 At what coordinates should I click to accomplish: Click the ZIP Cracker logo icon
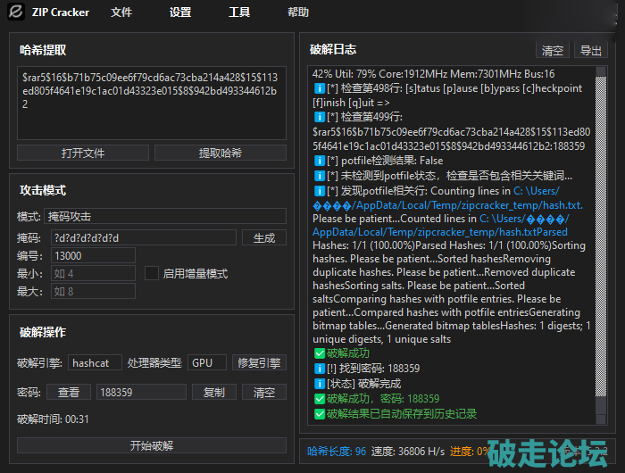15,12
